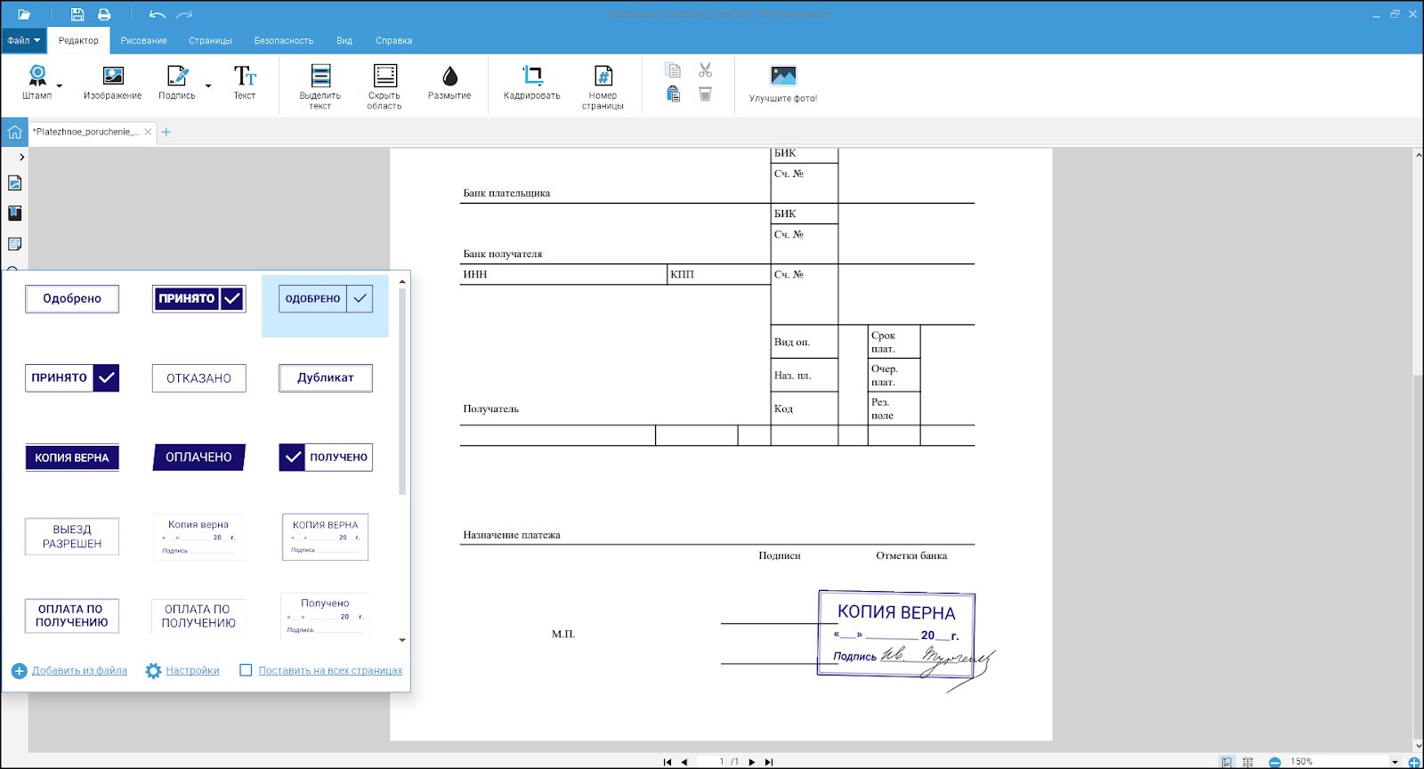Enable 'Поставить на всех страницах' checkbox
1424x769 pixels.
pos(246,670)
